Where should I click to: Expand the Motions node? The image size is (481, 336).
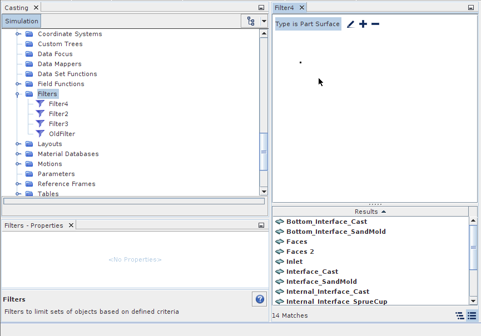[18, 164]
